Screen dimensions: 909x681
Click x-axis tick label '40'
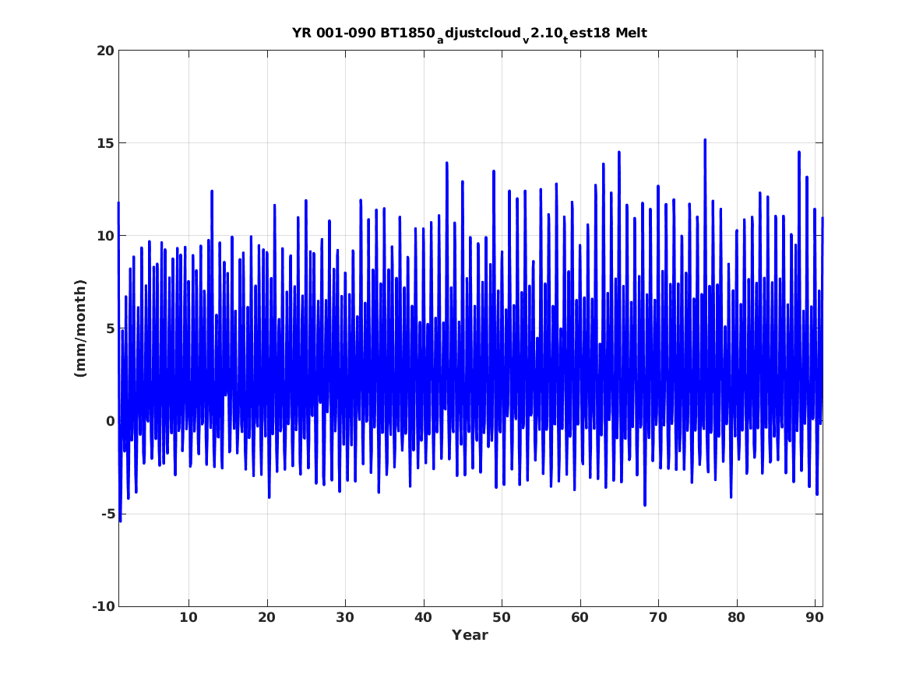[x=423, y=618]
